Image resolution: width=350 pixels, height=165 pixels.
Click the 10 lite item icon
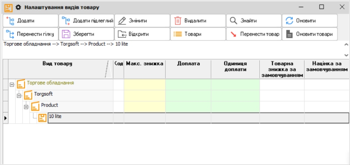tap(42, 117)
